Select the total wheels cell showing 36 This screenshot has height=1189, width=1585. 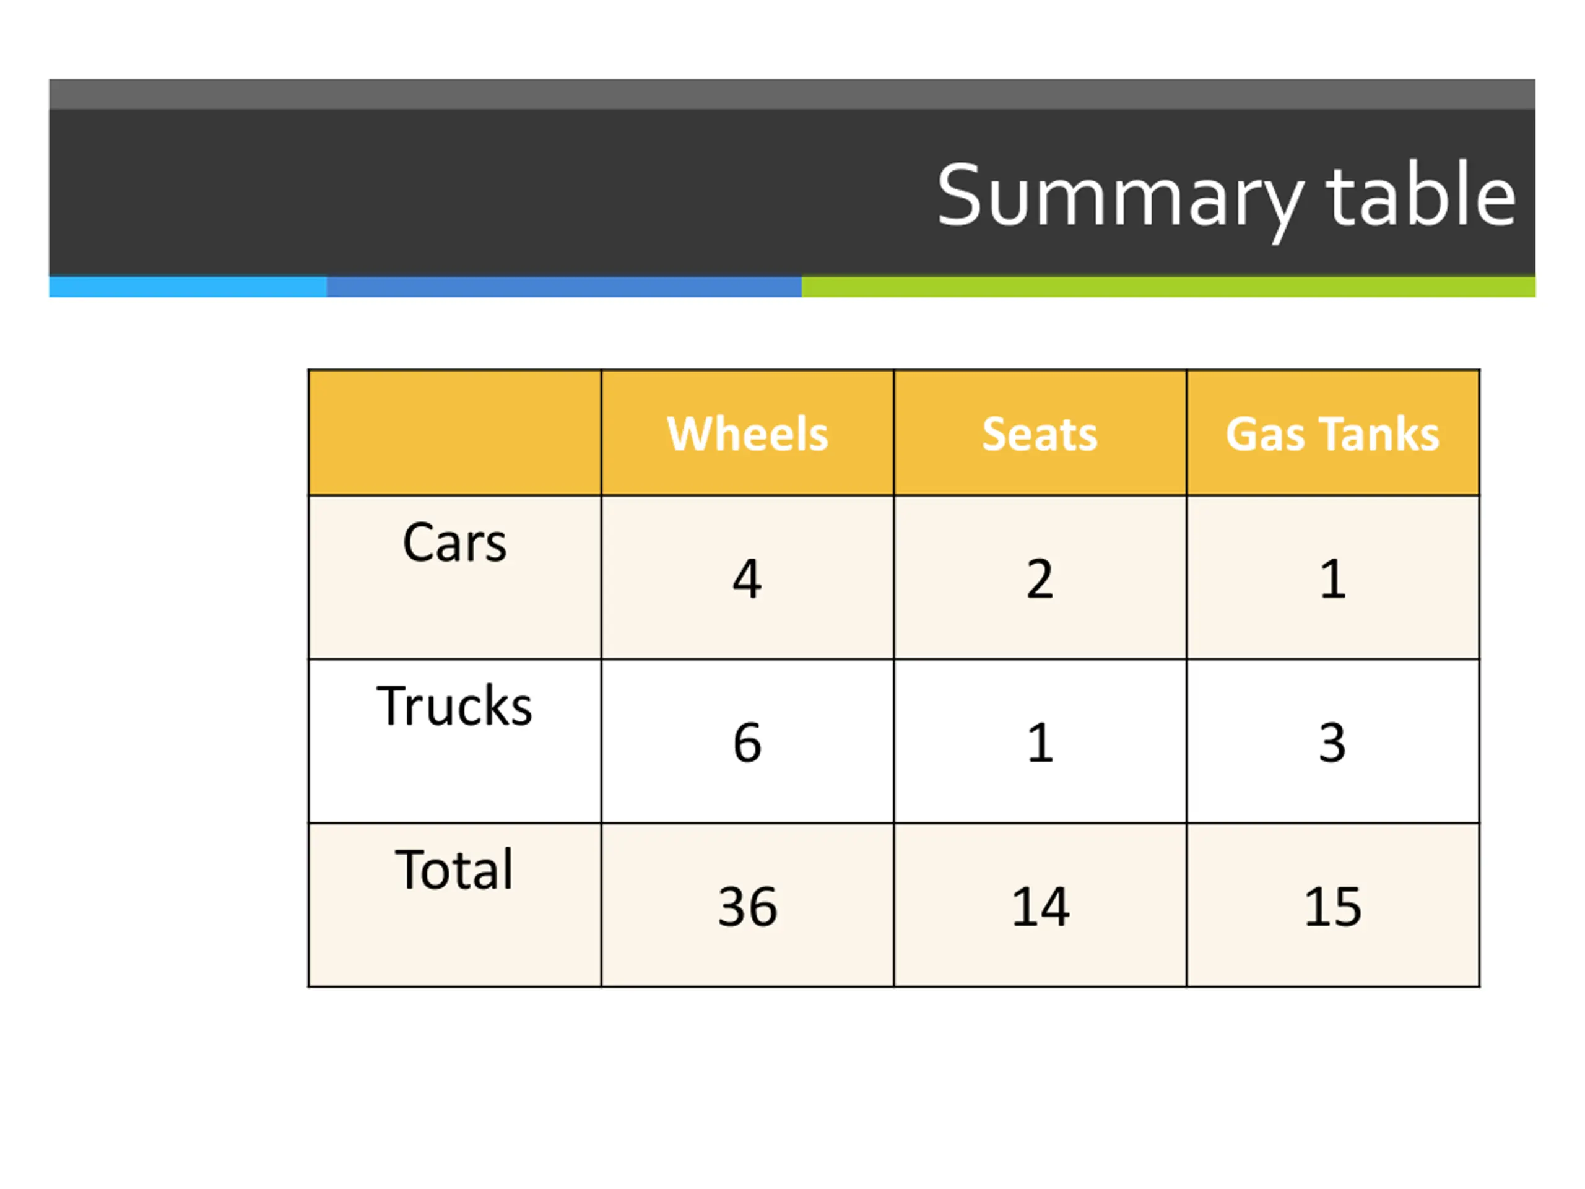tap(747, 905)
